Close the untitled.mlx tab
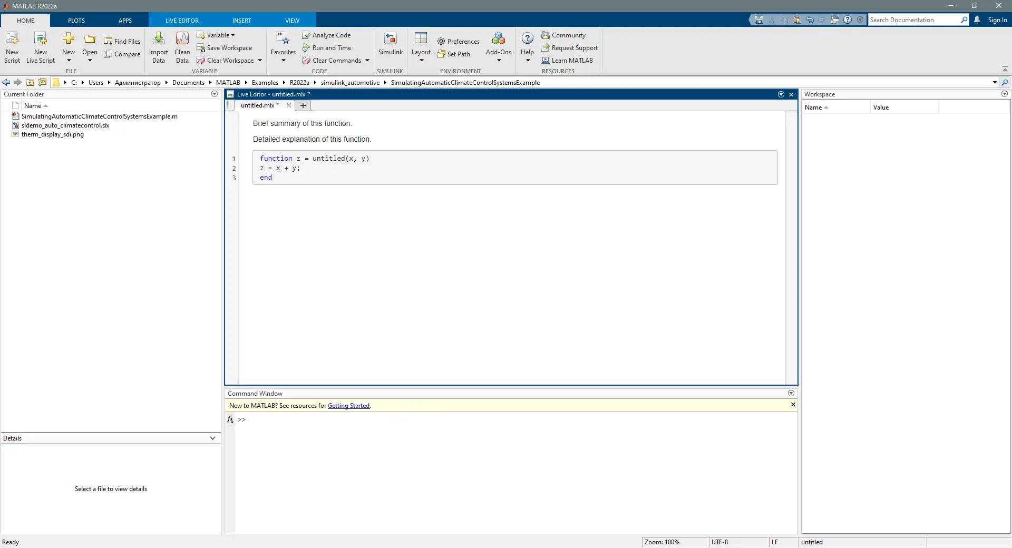Viewport: 1012px width, 548px height. [289, 105]
